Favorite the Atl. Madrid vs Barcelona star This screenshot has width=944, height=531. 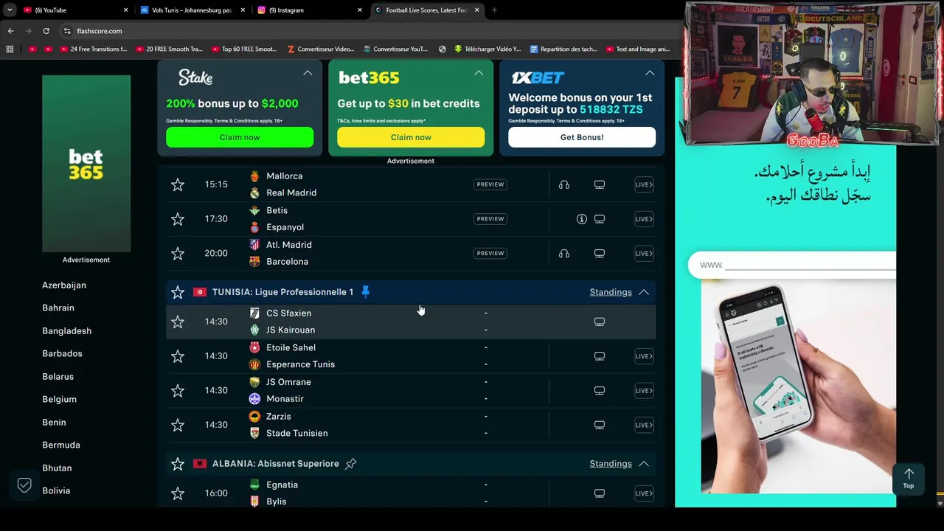[x=178, y=253]
